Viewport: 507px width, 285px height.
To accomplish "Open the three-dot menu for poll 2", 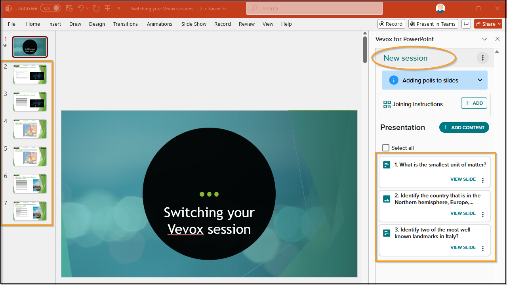I will pyautogui.click(x=482, y=214).
